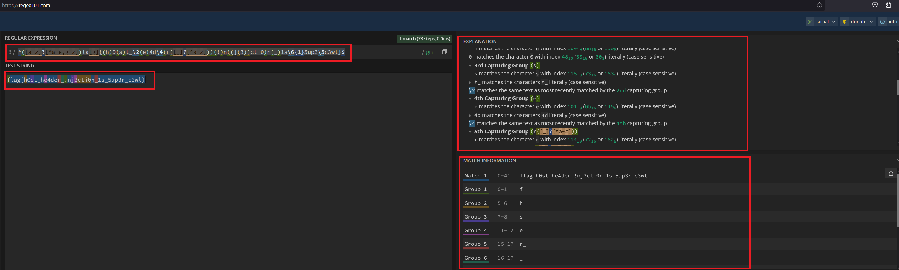Expand the '4d matches the characters' entry
Viewport: 899px width, 270px height.
click(470, 116)
